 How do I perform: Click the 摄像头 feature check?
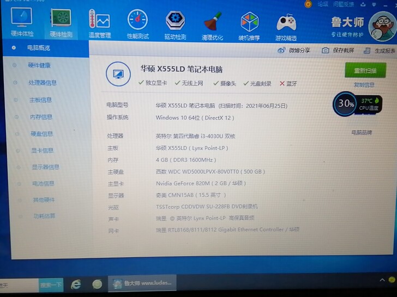click(225, 83)
